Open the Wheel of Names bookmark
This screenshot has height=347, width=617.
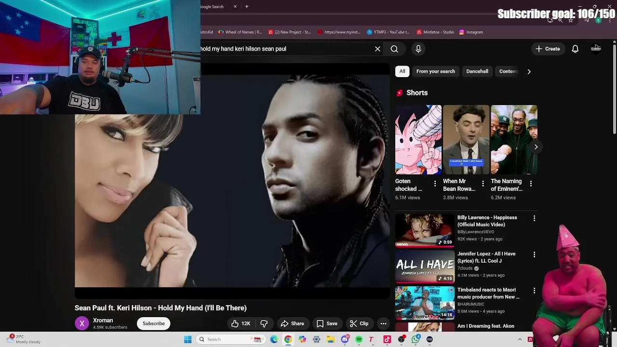[240, 32]
